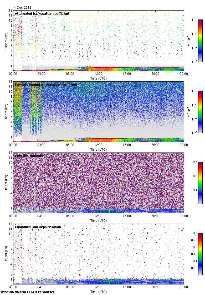The image size is (205, 295).
Task: Click the second panel's backscatter color bar
Action: click(200, 112)
